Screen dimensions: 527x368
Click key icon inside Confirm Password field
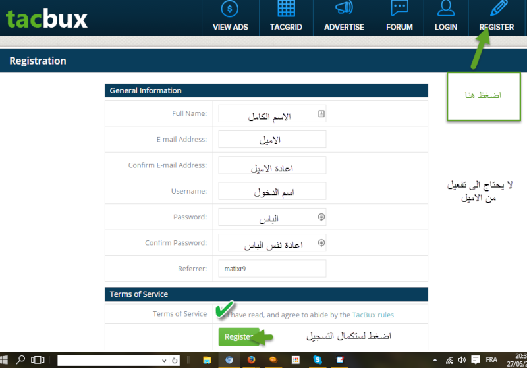[x=321, y=243]
